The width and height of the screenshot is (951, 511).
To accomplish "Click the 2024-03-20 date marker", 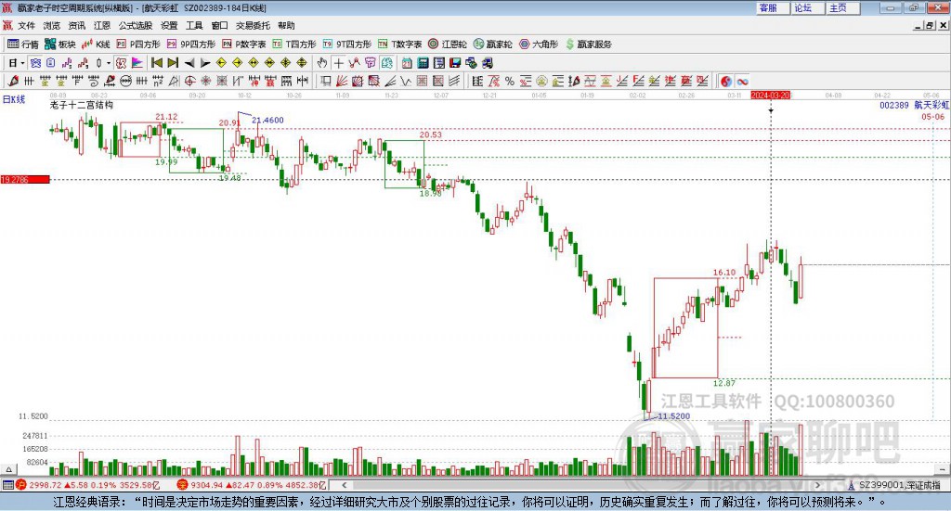I will tap(770, 95).
